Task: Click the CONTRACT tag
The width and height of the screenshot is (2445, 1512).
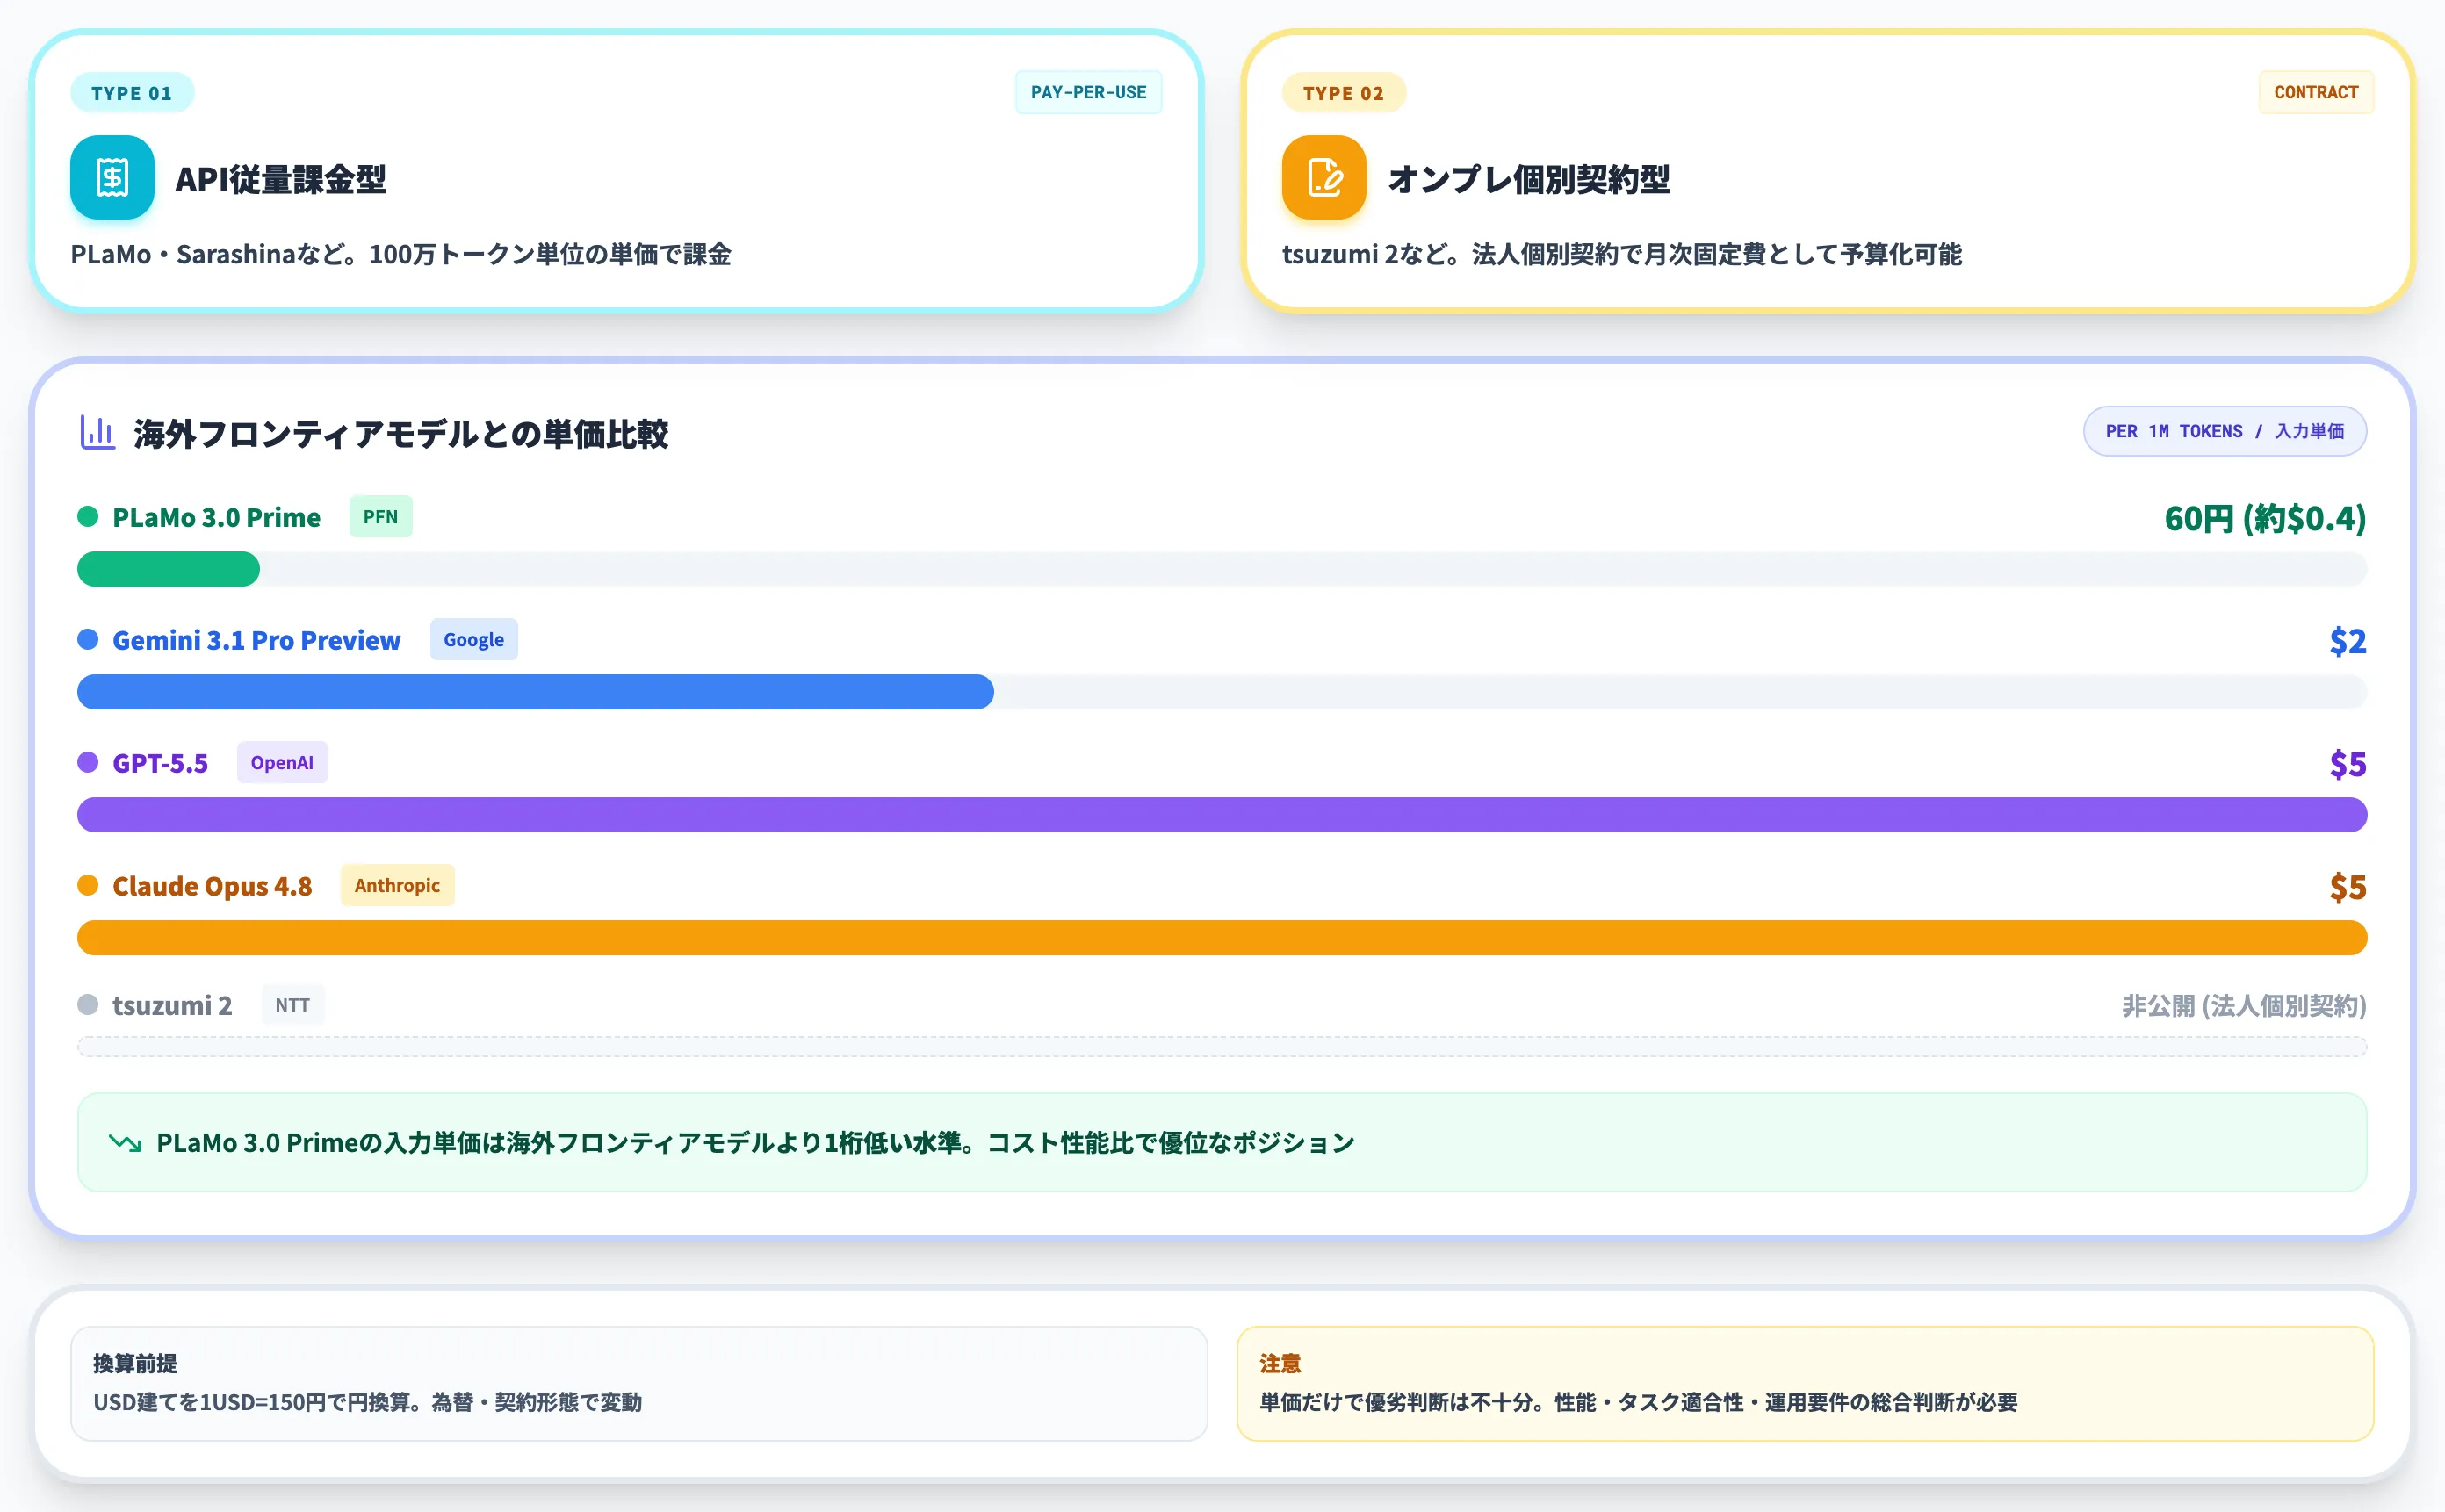Action: tap(2316, 92)
